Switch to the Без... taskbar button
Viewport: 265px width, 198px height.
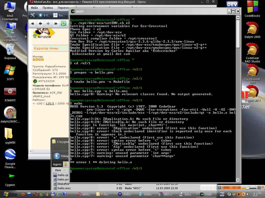pyautogui.click(x=185, y=194)
